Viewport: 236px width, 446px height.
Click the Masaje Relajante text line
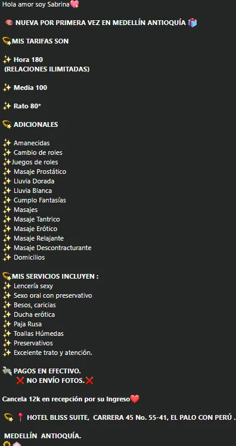pyautogui.click(x=39, y=238)
